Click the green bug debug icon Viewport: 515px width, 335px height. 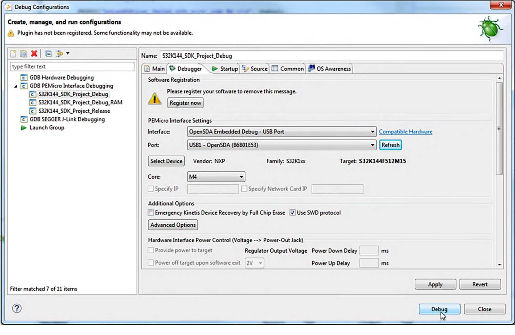[490, 29]
